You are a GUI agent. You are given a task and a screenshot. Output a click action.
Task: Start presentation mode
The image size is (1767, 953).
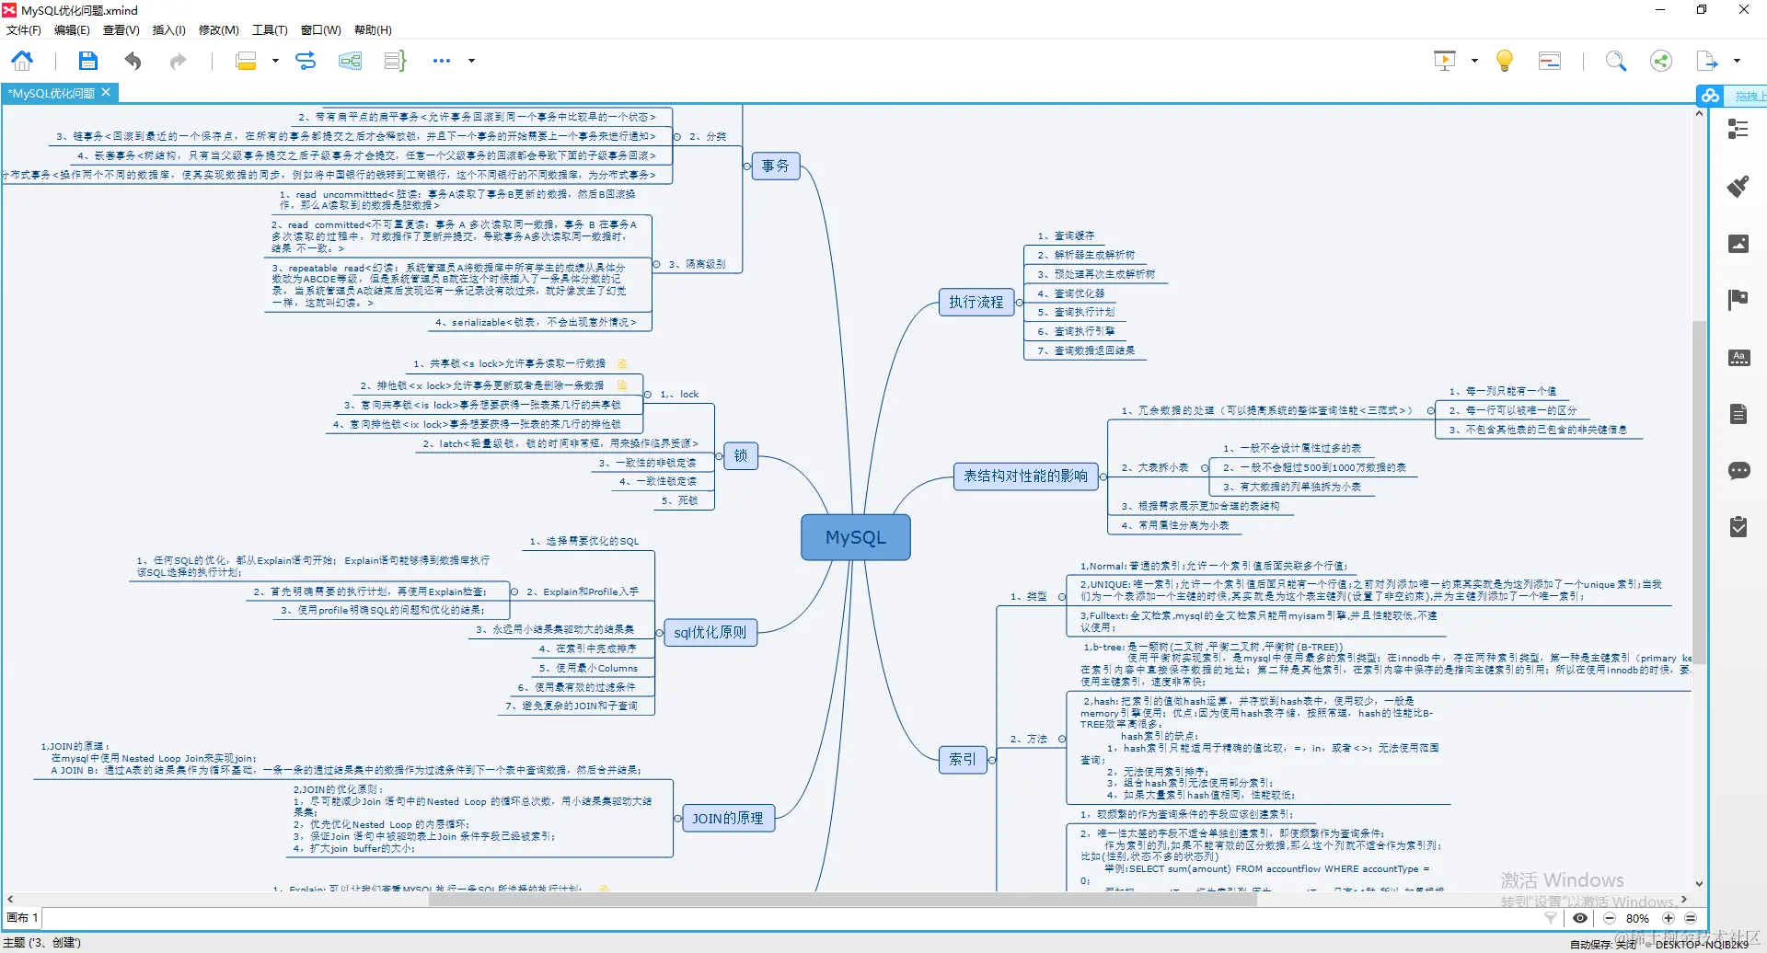[1445, 61]
